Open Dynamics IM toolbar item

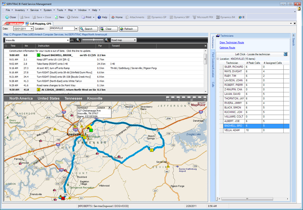(225, 17)
